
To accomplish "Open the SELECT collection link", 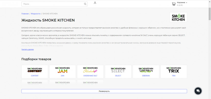I will [x=118, y=76].
